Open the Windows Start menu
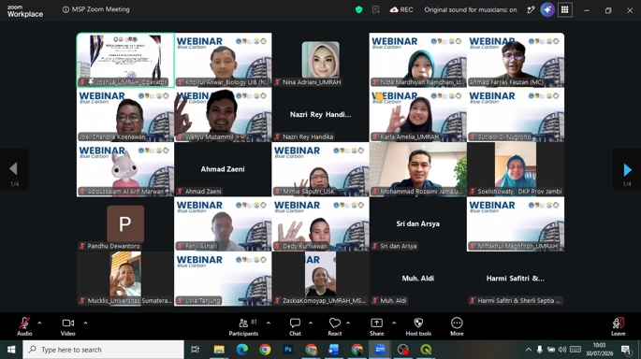The image size is (641, 359). pyautogui.click(x=11, y=350)
